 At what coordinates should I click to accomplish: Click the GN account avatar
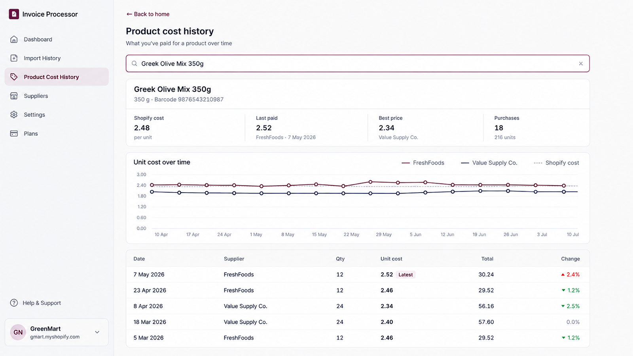(18, 332)
